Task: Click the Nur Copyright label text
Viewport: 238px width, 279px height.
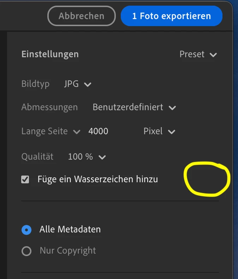Action: pos(68,251)
